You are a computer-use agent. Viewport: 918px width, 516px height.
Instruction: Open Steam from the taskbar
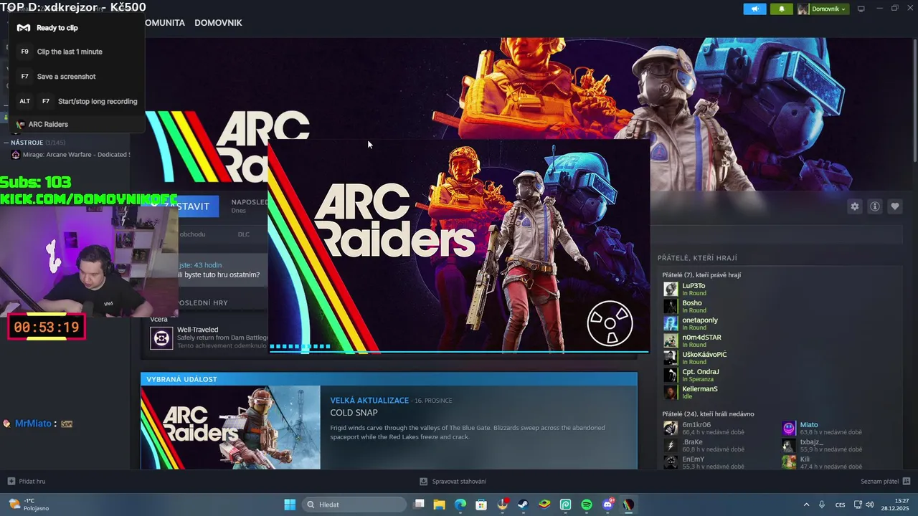point(524,505)
